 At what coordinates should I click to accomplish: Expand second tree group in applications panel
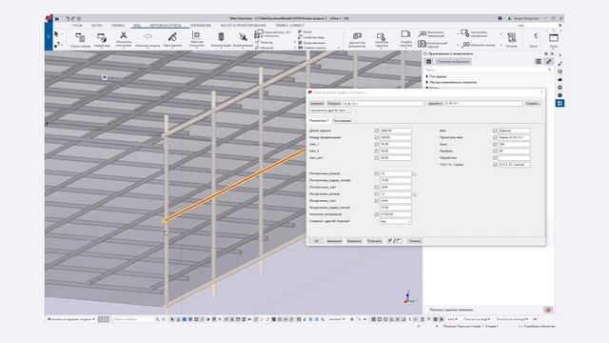click(x=427, y=83)
